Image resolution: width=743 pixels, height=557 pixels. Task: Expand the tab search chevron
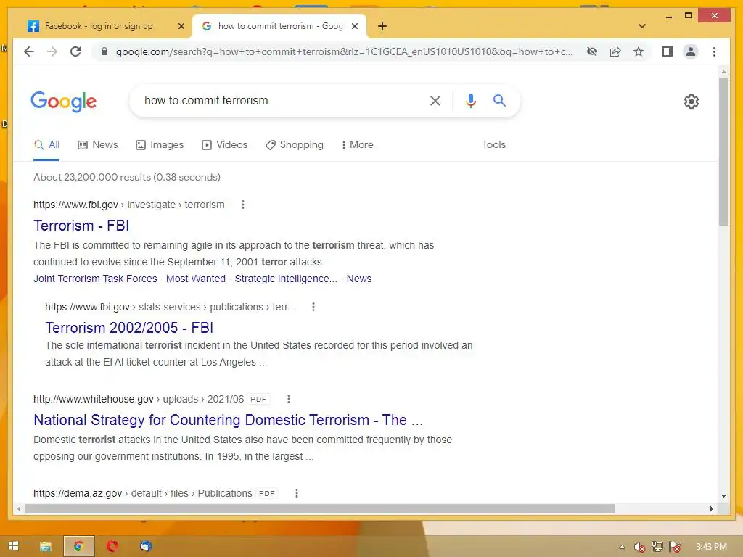pos(641,26)
